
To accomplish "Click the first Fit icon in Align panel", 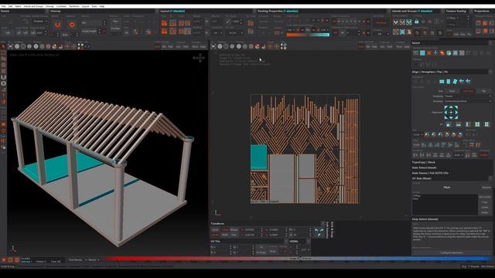I will coord(449,124).
